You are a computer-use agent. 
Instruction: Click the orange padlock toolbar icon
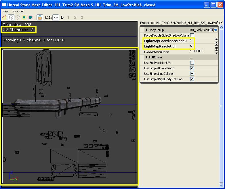click(40, 18)
